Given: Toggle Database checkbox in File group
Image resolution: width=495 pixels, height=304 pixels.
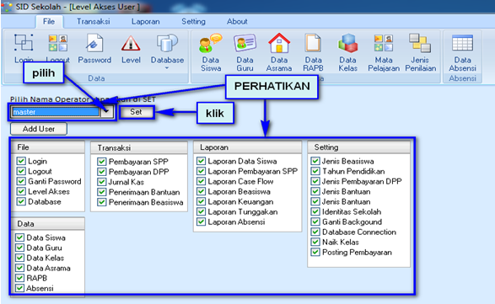Looking at the screenshot, I should pos(21,201).
